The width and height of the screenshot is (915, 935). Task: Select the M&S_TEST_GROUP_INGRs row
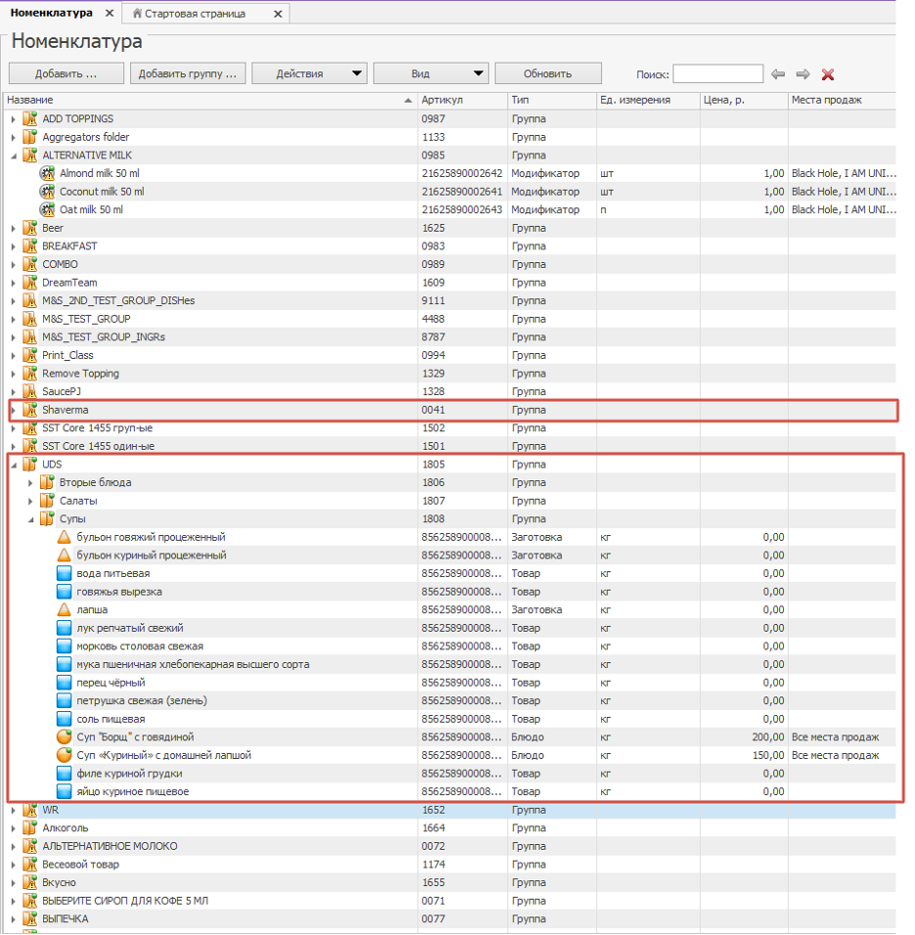pyautogui.click(x=450, y=336)
